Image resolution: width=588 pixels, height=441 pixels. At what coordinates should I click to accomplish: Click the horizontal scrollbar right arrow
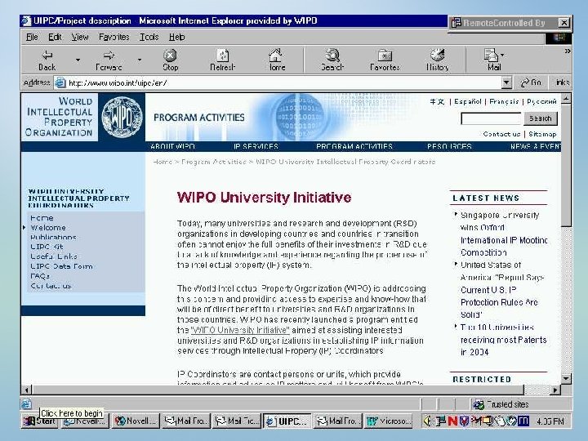pos(555,390)
